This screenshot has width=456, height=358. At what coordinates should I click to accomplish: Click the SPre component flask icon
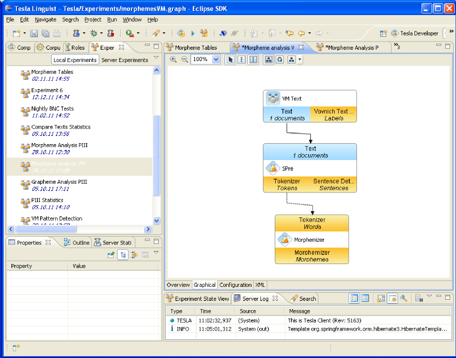tap(273, 168)
